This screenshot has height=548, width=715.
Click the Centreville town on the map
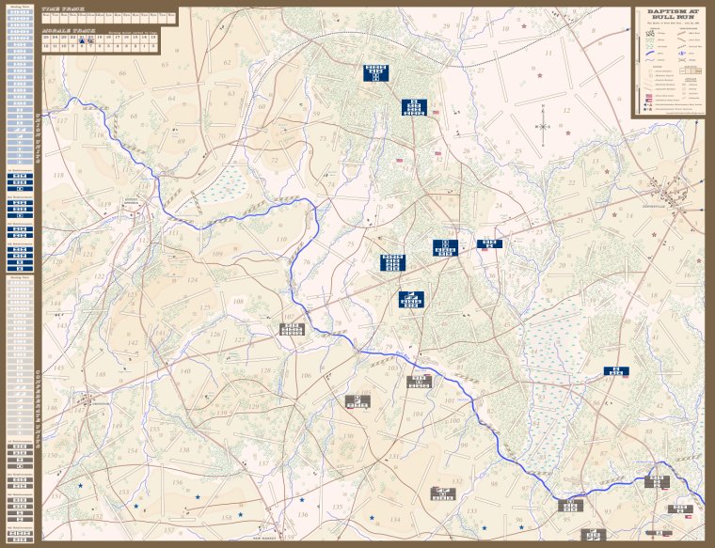(670, 194)
